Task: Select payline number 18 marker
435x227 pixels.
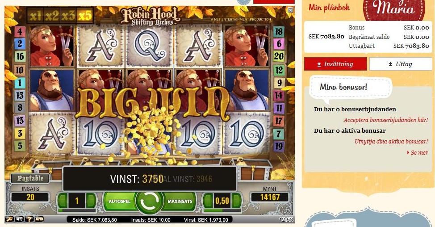Action: tap(279, 32)
